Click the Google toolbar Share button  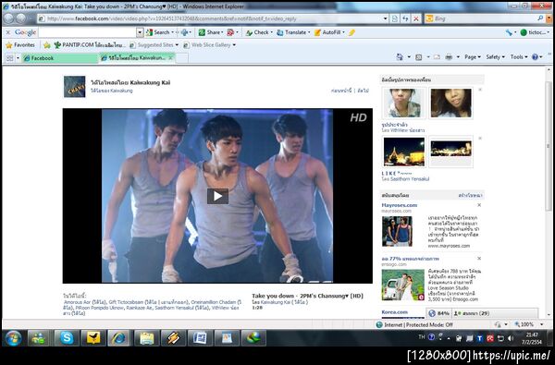click(x=210, y=32)
